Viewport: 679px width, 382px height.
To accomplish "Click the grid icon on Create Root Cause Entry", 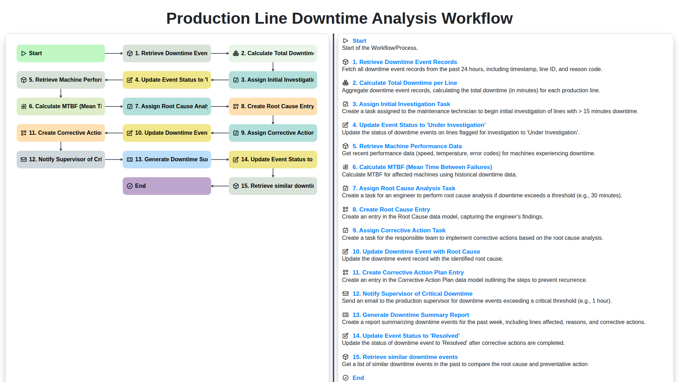I will tap(236, 106).
